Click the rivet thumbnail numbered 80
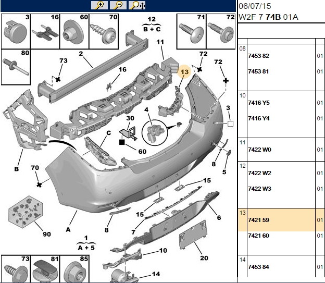325x283 pixels. tap(16, 67)
